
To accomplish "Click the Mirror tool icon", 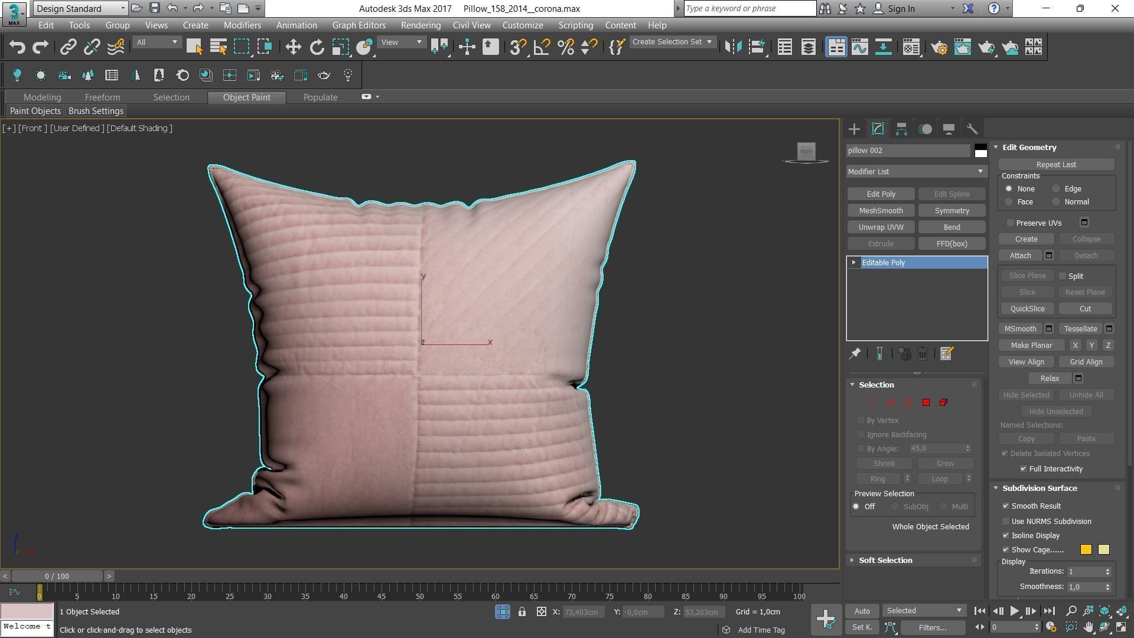I will 733,47.
